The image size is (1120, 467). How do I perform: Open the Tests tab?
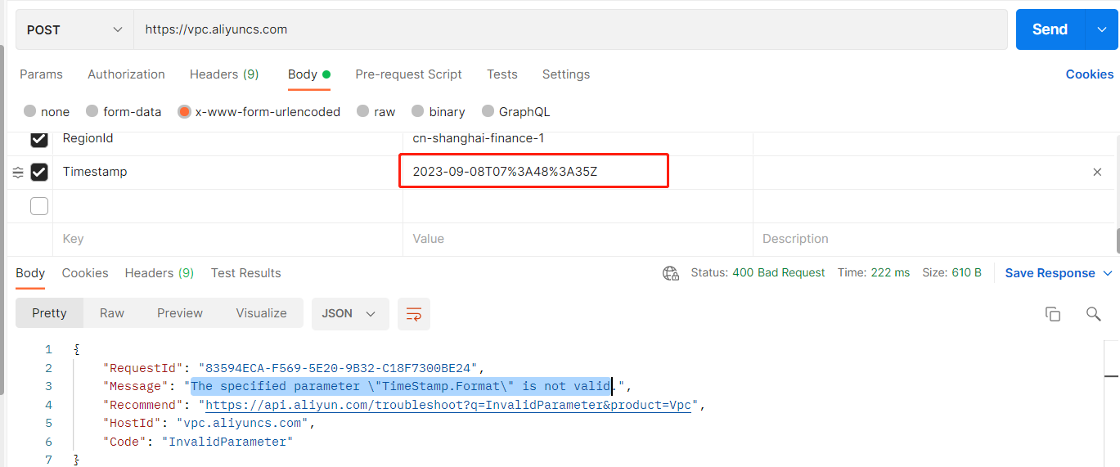pyautogui.click(x=502, y=74)
